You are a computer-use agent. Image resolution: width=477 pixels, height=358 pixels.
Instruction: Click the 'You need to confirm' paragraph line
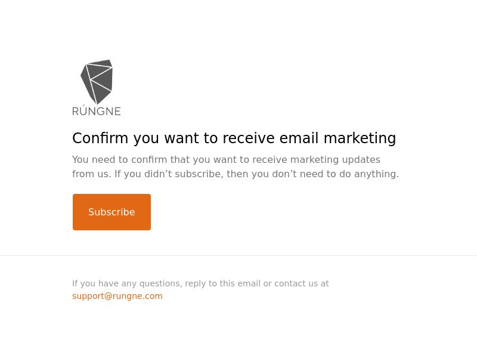[226, 159]
